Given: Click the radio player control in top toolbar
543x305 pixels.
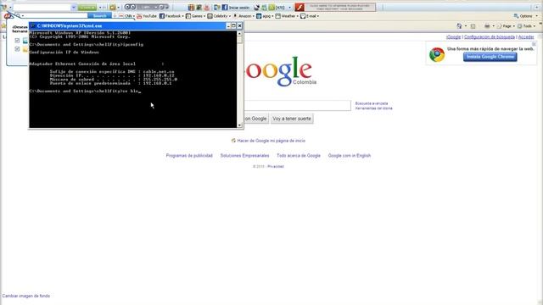Looking at the screenshot, I should [x=146, y=7].
